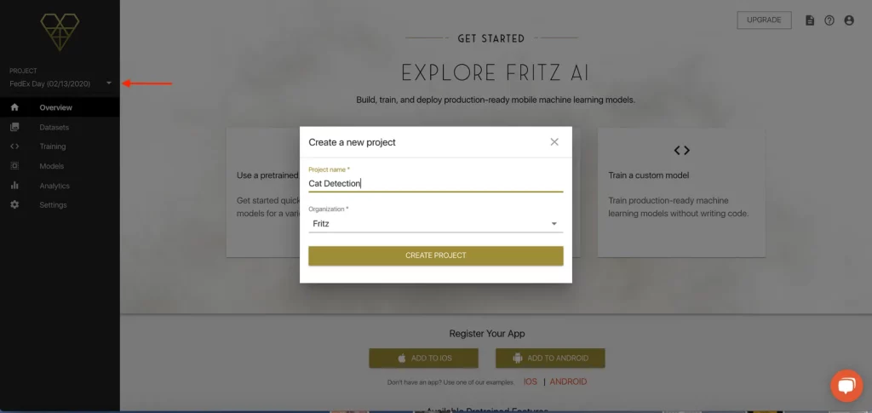Open the documentation page icon
Image resolution: width=872 pixels, height=413 pixels.
(810, 20)
